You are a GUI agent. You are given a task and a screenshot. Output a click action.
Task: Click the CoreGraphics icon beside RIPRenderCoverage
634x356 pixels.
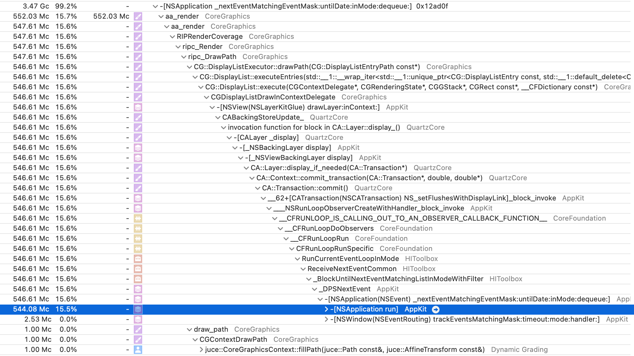[x=138, y=37]
